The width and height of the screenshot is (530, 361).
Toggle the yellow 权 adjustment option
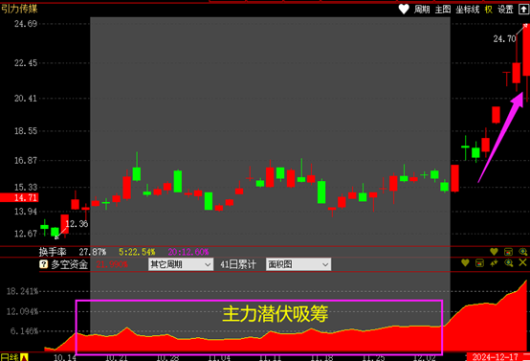tap(489, 10)
